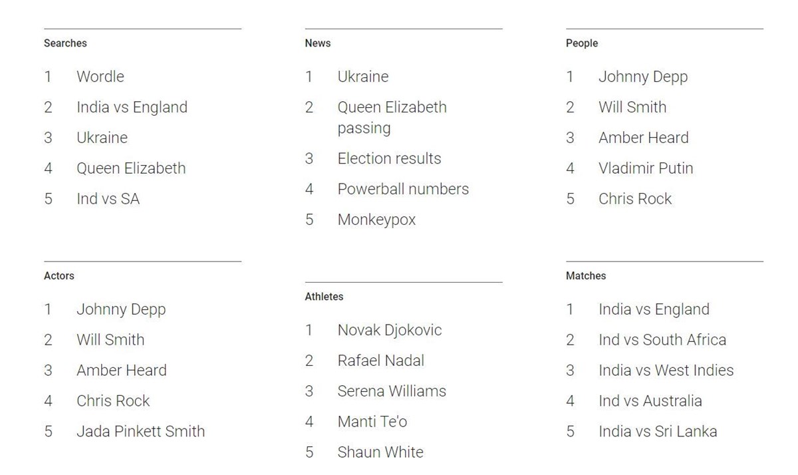Image resolution: width=798 pixels, height=475 pixels.
Task: Open Ind vs SA search entry
Action: point(108,199)
